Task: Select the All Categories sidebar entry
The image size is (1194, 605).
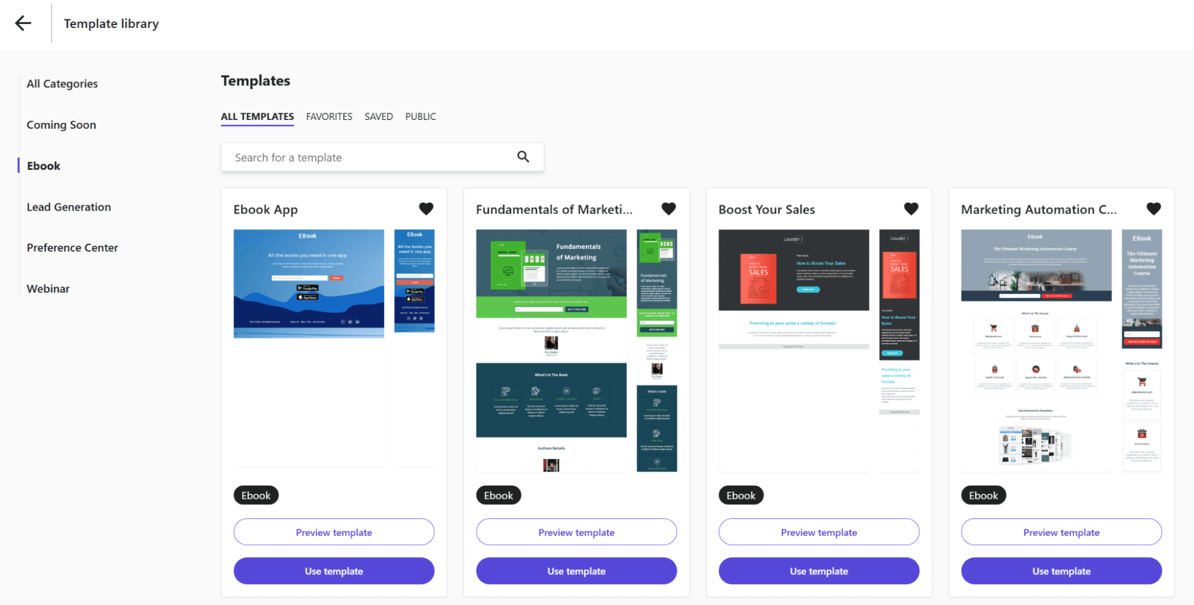Action: tap(62, 84)
